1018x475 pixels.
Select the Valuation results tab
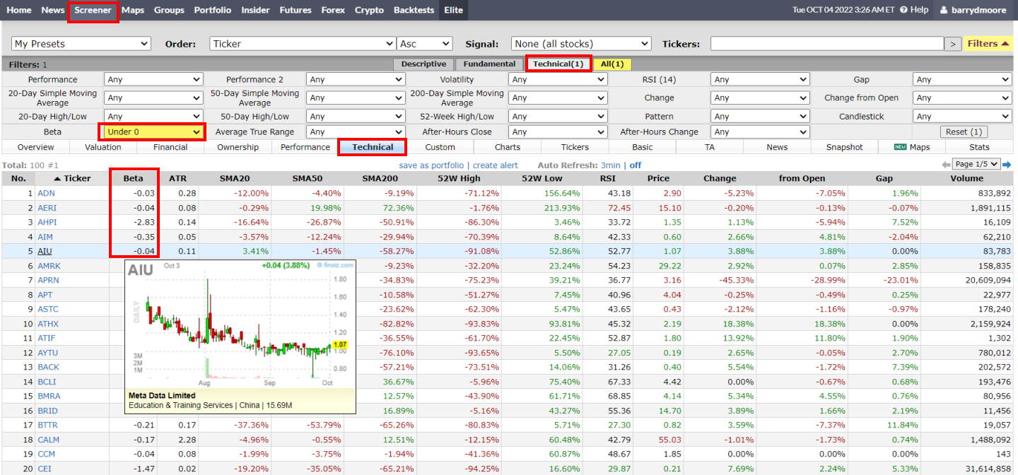point(103,147)
